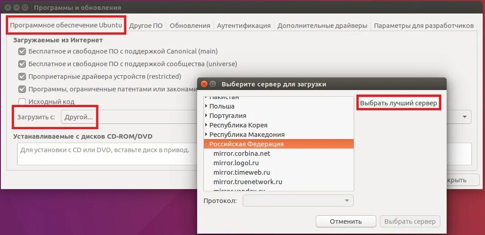Select the mirror.timeweb.ru server

279,172
